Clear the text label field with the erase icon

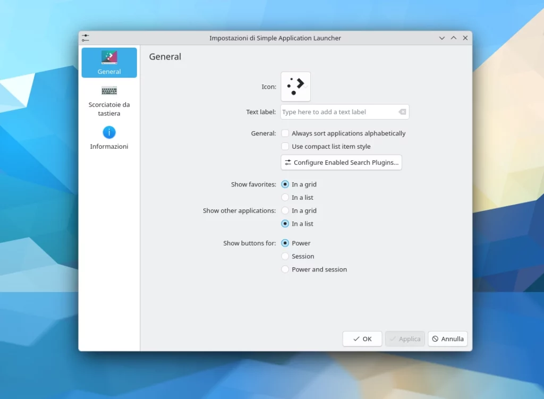coord(402,112)
